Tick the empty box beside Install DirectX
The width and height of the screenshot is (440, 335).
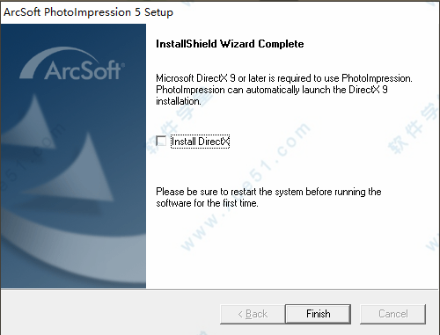click(161, 141)
